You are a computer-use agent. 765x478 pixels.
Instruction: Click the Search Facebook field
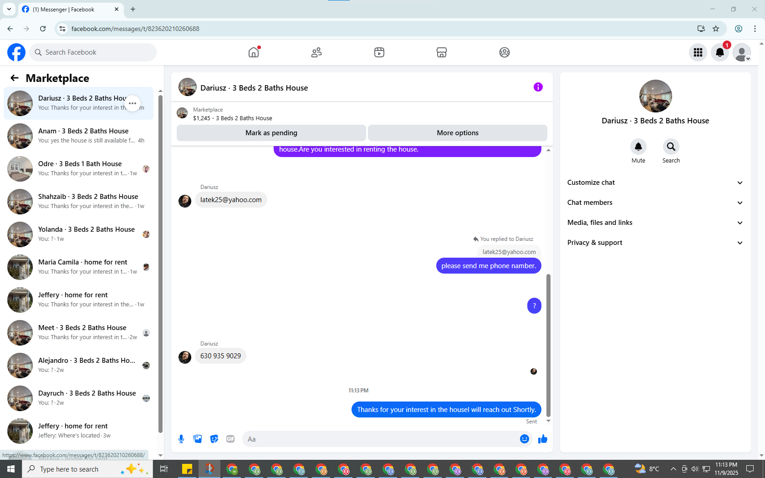[93, 52]
